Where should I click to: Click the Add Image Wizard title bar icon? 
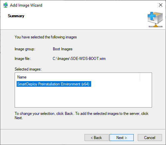pos(5,5)
